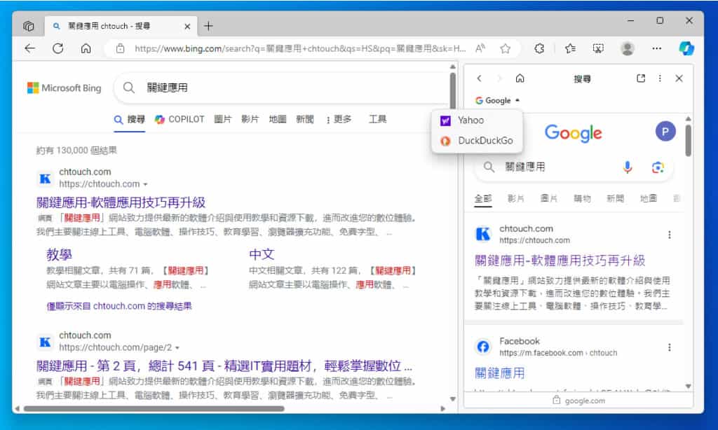This screenshot has width=718, height=430.
Task: Expand the Google search engine dropdown
Action: coord(498,101)
